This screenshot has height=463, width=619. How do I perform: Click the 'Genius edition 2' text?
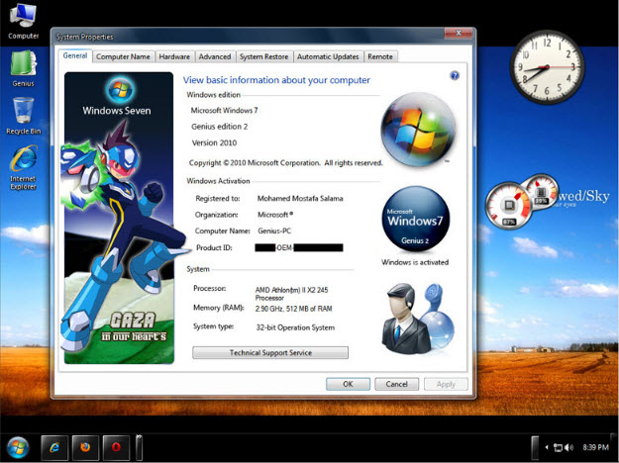coord(220,127)
